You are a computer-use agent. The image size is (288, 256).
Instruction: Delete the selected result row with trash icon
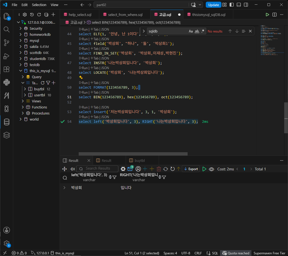pos(159,169)
